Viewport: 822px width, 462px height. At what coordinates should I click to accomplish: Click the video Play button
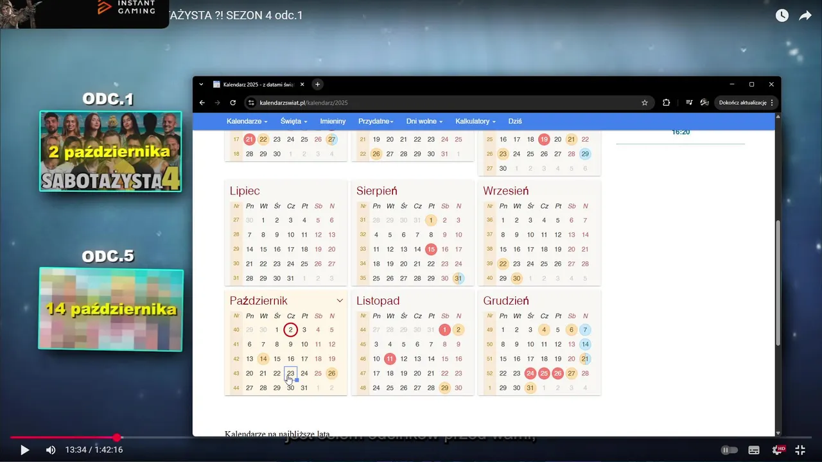tap(24, 450)
